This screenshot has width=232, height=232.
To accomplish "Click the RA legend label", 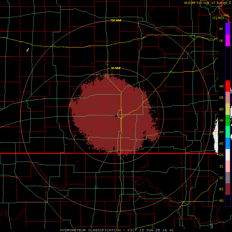I will (221, 132).
